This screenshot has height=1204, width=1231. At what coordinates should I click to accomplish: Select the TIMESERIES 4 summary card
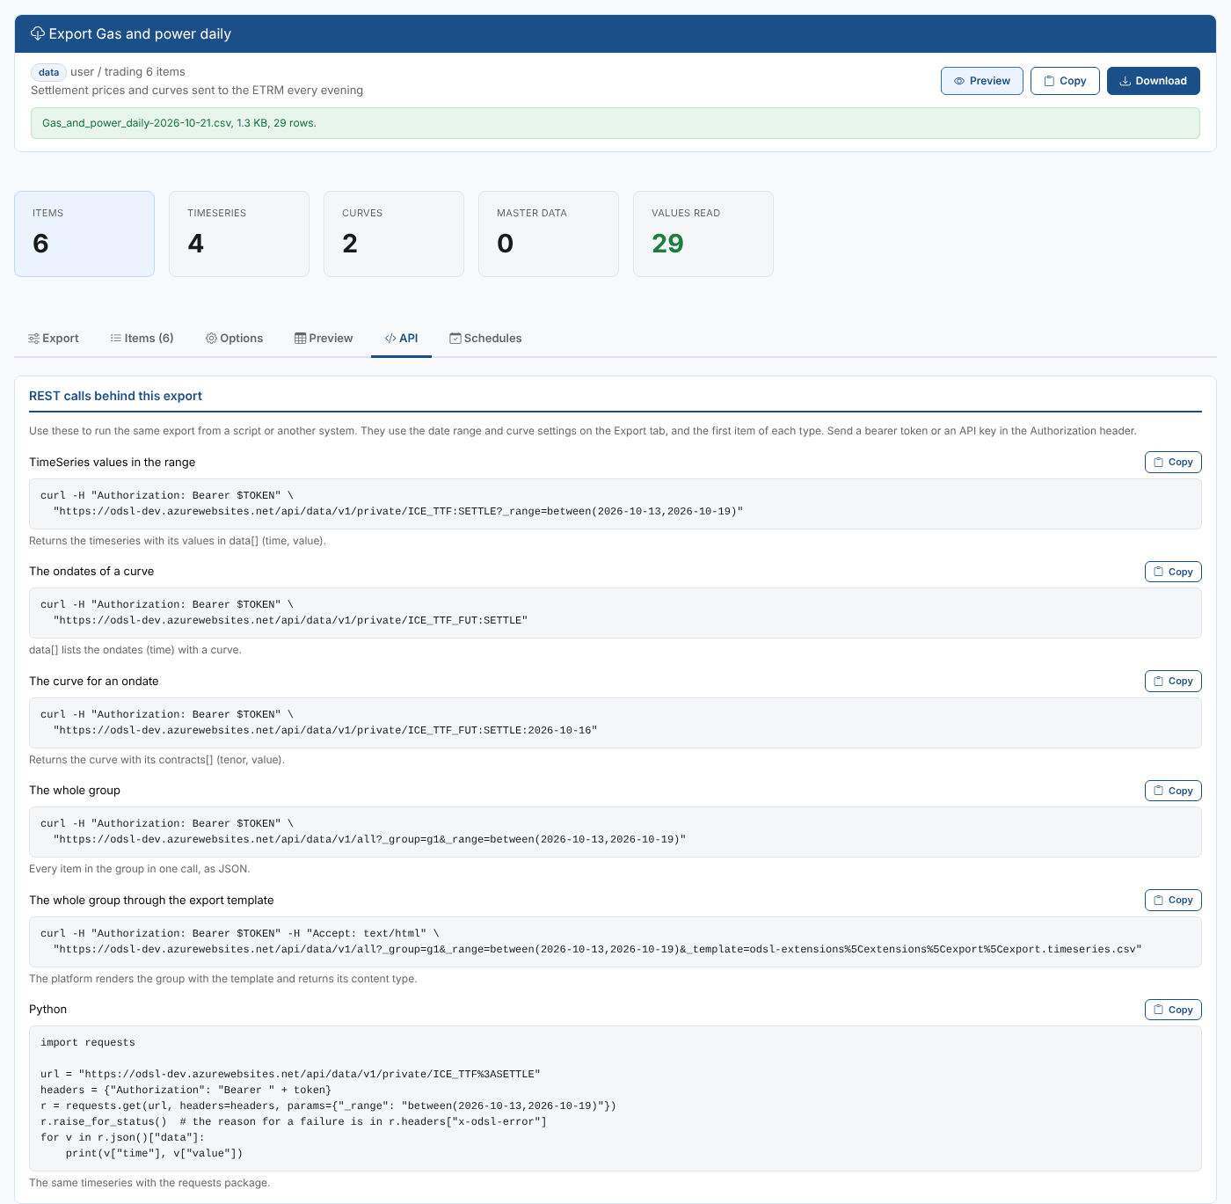pyautogui.click(x=239, y=234)
